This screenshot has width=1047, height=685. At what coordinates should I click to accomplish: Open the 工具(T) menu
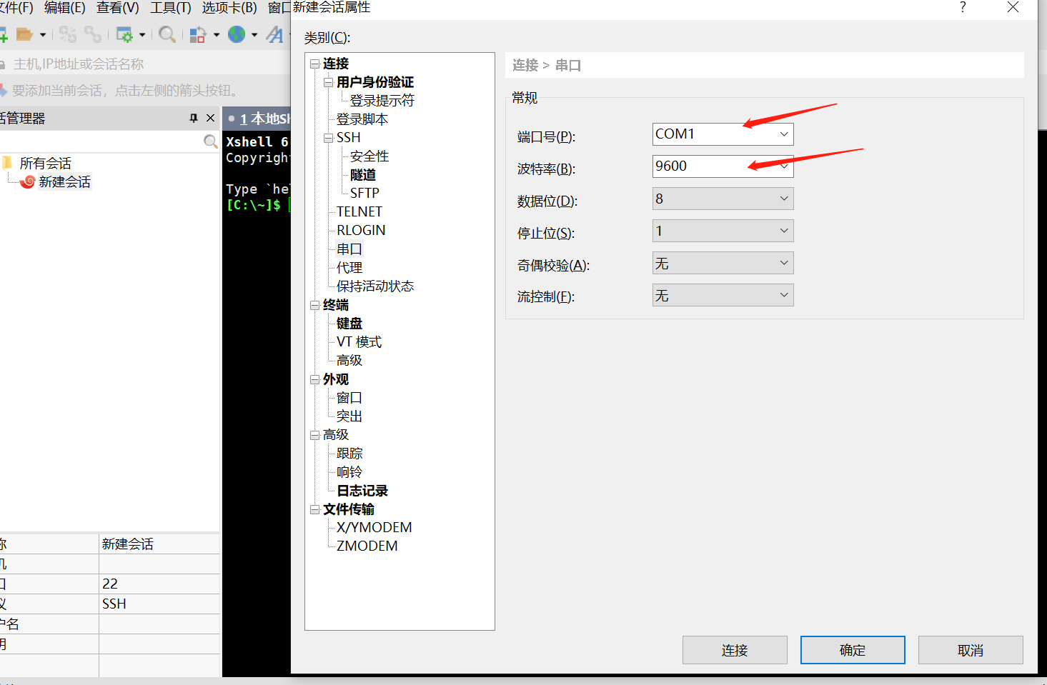[169, 8]
